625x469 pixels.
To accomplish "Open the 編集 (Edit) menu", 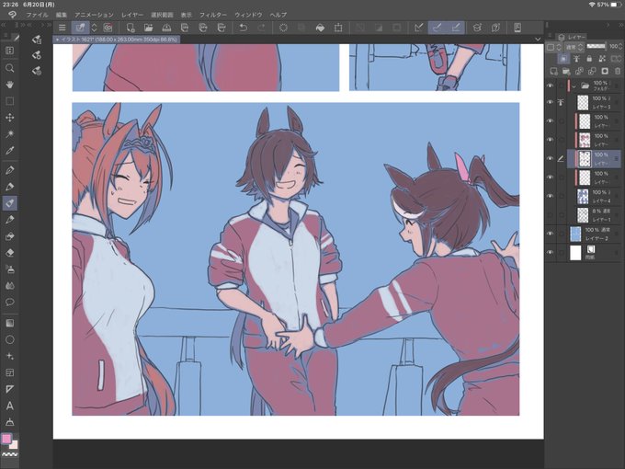I will [x=62, y=15].
